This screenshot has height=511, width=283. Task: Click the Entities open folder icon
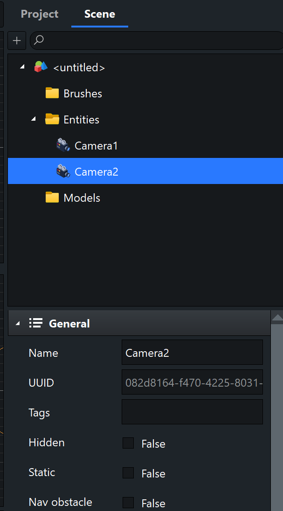pos(52,119)
